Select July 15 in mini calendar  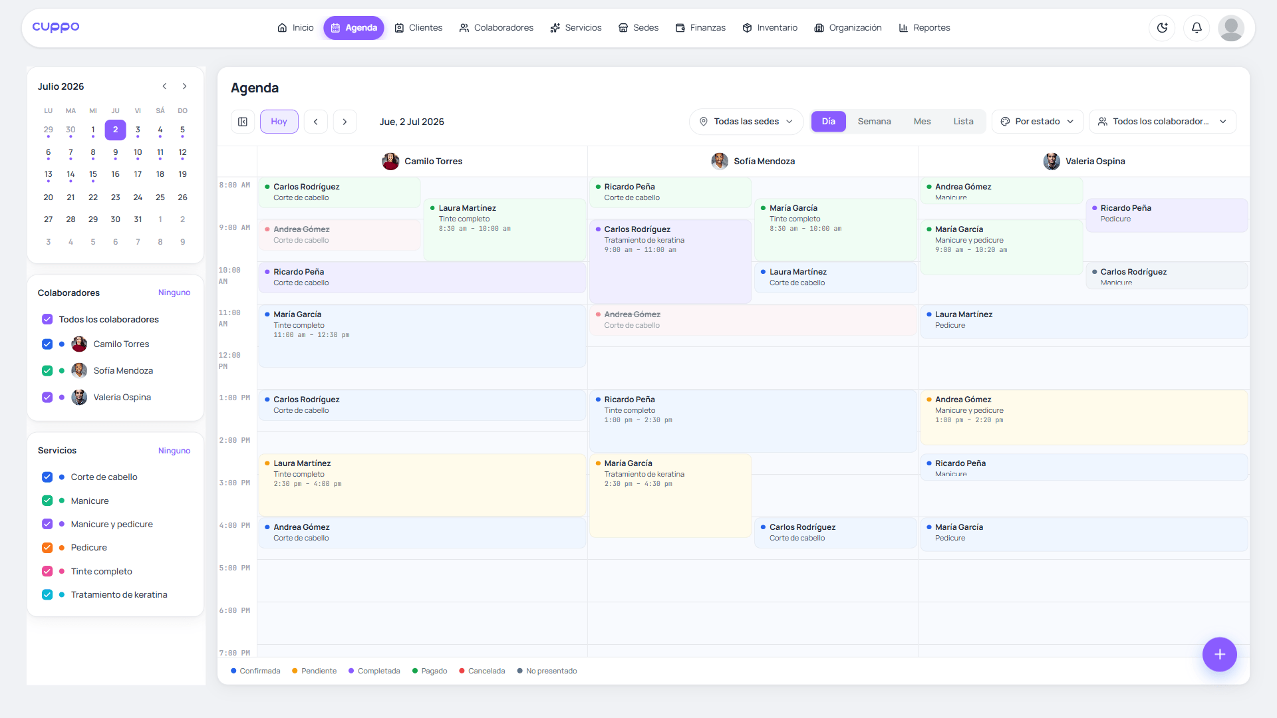click(x=93, y=174)
